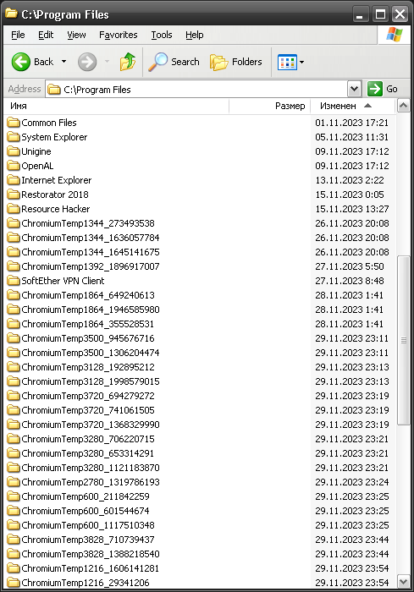This screenshot has height=592, width=414.
Task: Click the Views grid icon
Action: [287, 63]
